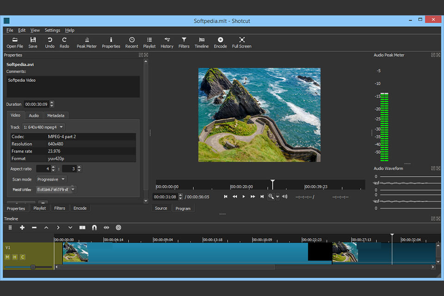Open the player zoom dropdown arrow
This screenshot has height=296, width=444.
point(277,197)
